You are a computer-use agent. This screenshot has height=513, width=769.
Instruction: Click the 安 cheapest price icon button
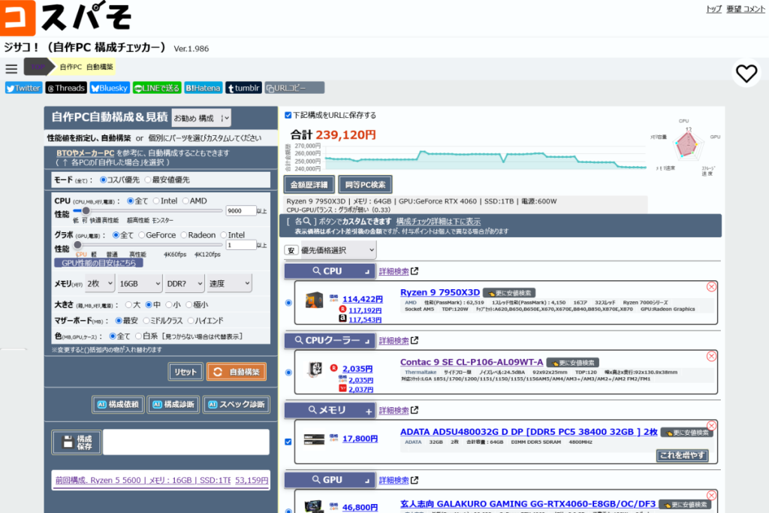(x=291, y=251)
